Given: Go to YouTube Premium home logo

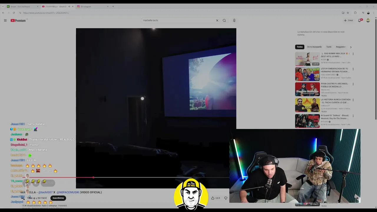Looking at the screenshot, I should click(x=18, y=21).
